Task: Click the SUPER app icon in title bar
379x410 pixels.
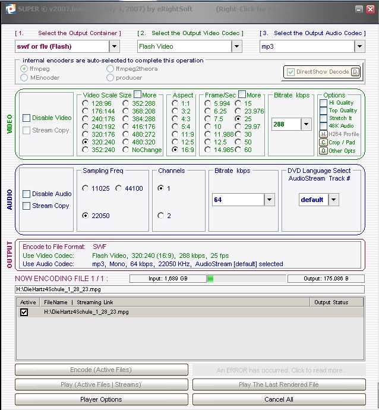Action: pos(7,8)
